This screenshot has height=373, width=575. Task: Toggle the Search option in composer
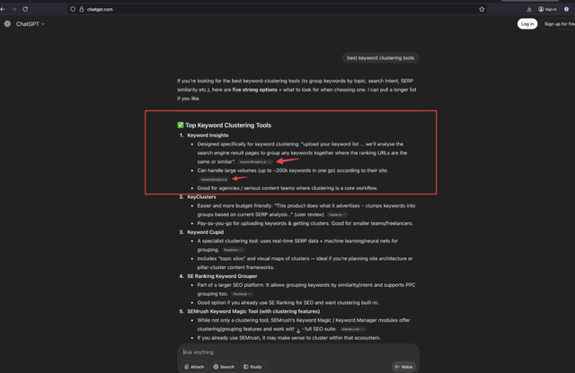click(224, 367)
